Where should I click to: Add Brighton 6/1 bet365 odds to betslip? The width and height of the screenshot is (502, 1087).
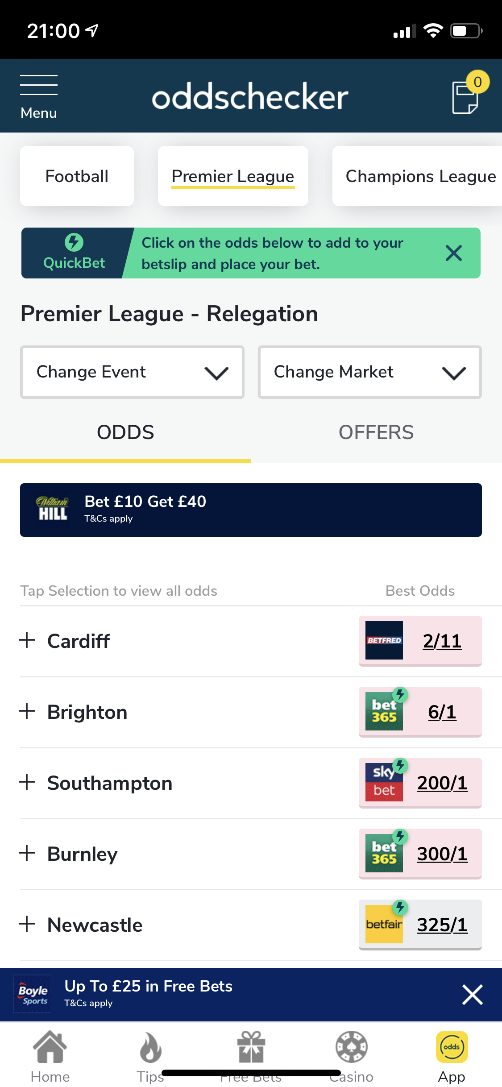pyautogui.click(x=420, y=712)
